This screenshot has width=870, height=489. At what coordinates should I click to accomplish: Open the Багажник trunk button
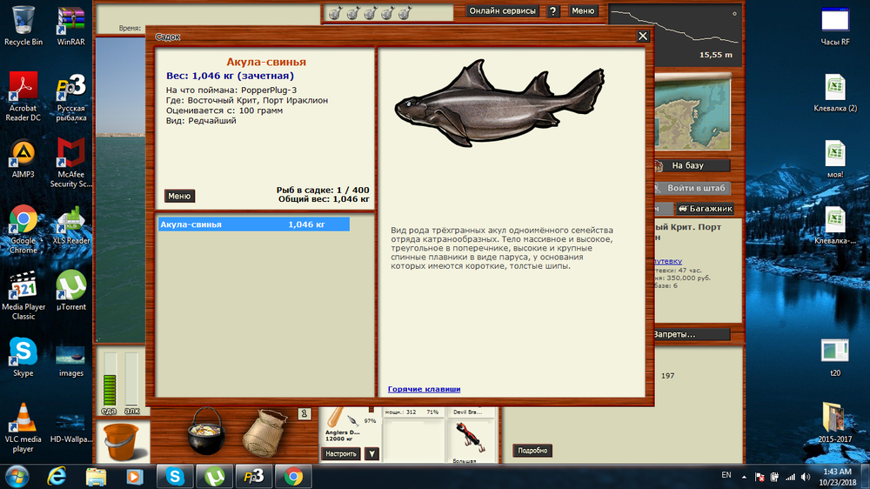[705, 209]
